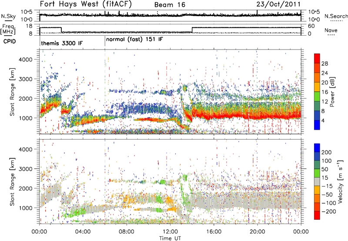Click the "10^5" tick left of the noise panel
348x241 pixels.
(27, 12)
